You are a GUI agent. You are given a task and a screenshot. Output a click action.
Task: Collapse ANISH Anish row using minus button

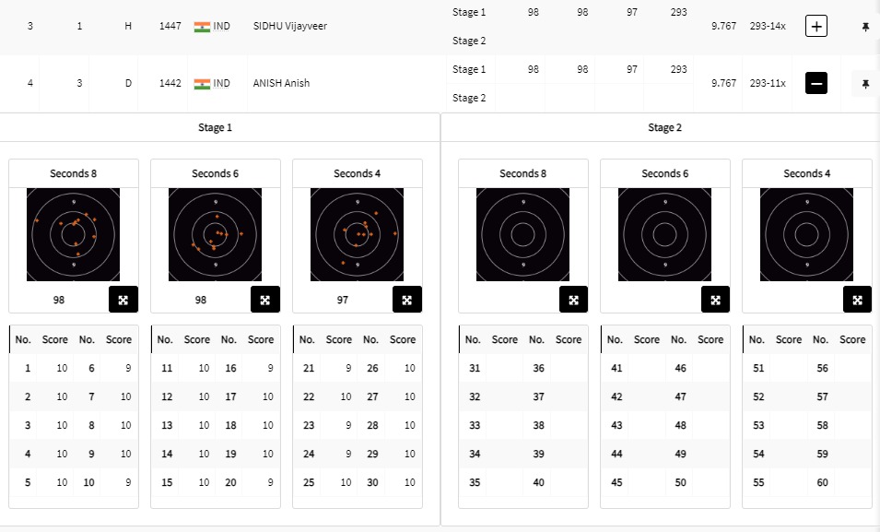coord(815,84)
